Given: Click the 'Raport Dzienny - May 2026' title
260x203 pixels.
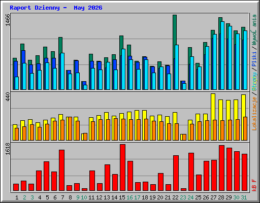Looking at the screenshot, I should [x=56, y=8].
